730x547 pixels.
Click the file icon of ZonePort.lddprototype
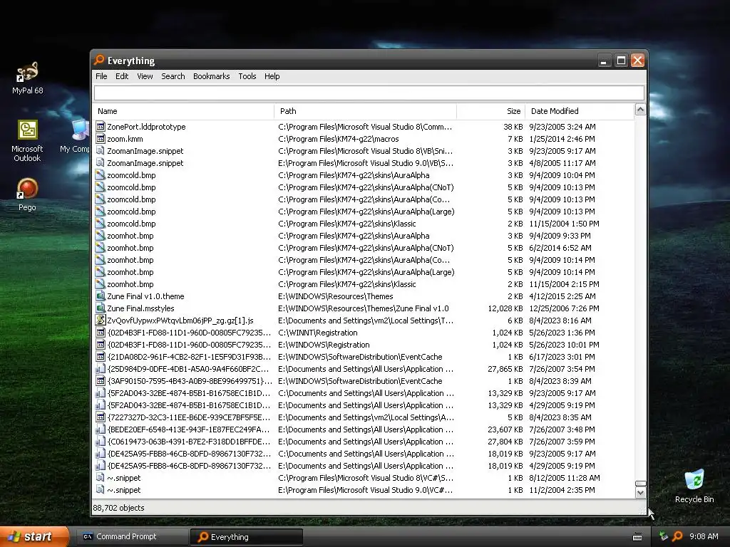(x=100, y=127)
